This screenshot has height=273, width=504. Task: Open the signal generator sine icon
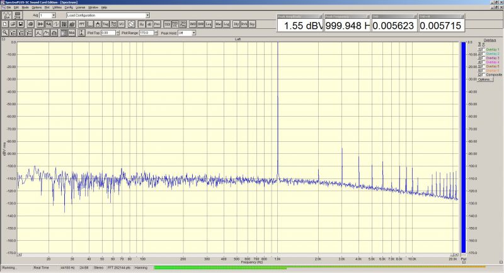tap(132, 24)
